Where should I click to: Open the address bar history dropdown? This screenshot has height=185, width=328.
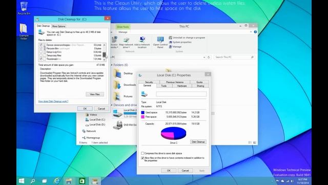coord(204,57)
